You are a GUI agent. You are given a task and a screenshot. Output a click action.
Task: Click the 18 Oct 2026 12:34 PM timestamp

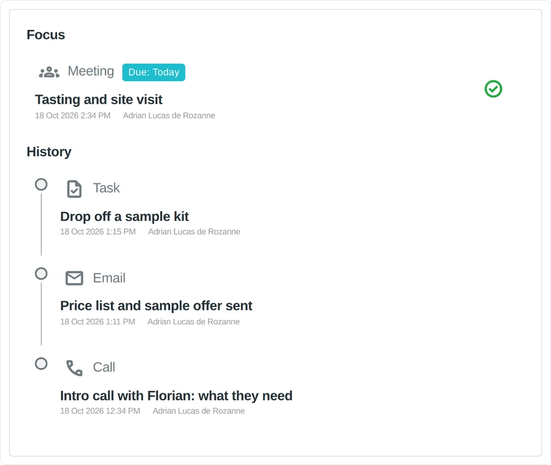pos(100,411)
